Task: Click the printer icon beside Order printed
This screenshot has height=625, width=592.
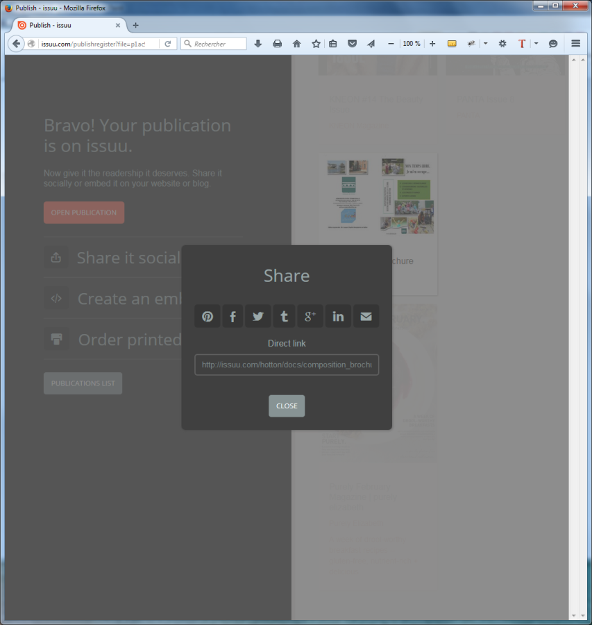Action: 56,339
